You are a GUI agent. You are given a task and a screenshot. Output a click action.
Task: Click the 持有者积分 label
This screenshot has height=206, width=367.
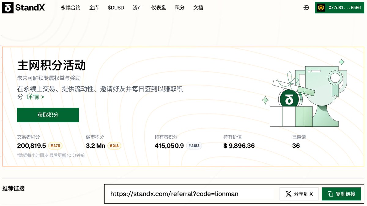166,137
